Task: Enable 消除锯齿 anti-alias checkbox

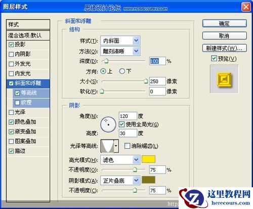Action: pos(127,146)
